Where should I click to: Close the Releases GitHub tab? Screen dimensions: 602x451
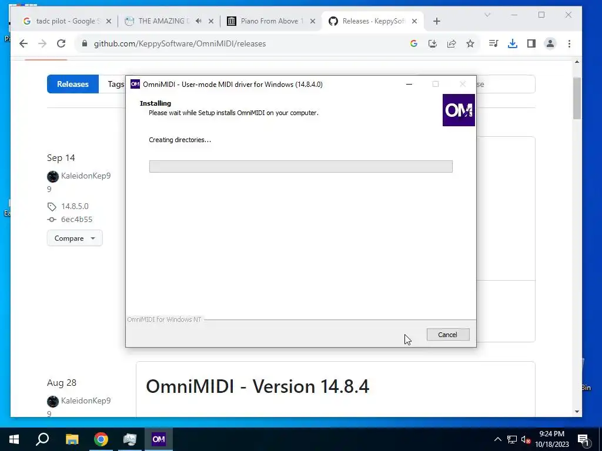414,21
